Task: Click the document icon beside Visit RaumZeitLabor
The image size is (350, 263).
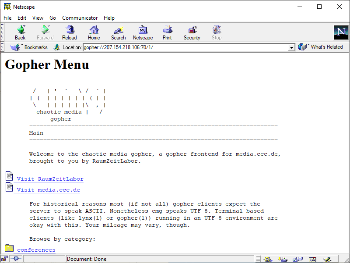Action: tap(9, 176)
